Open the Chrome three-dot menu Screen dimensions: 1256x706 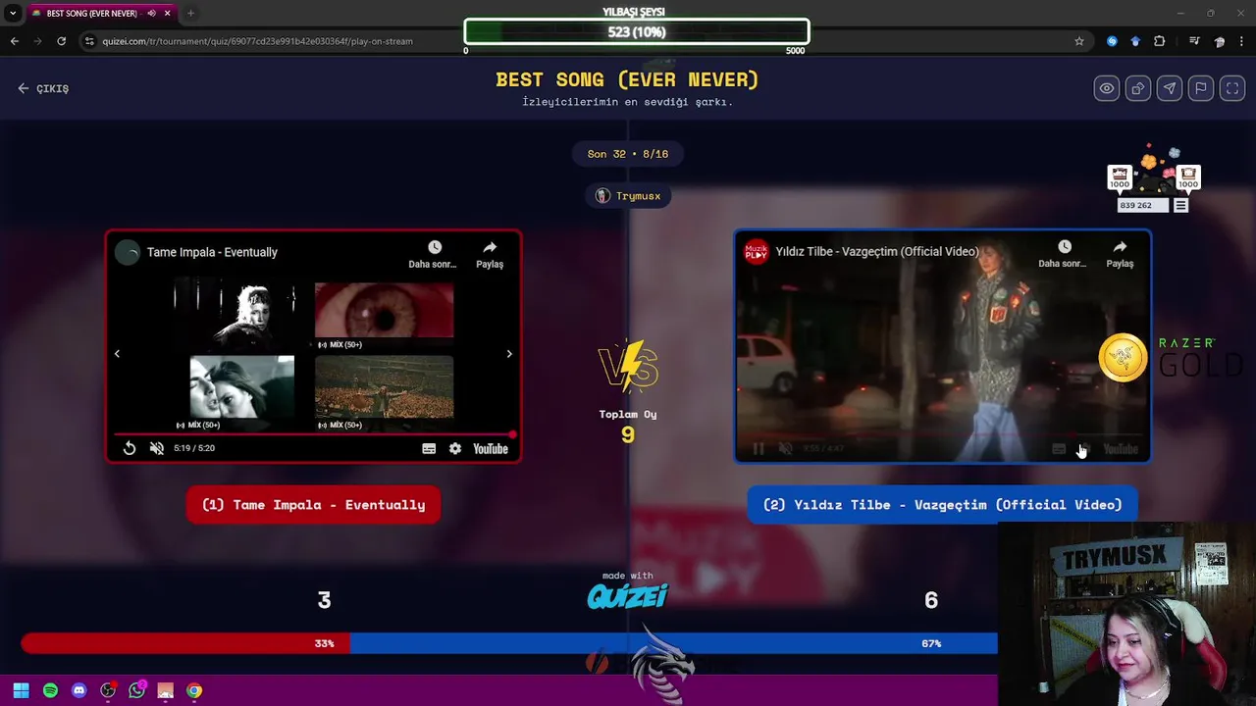click(1242, 41)
